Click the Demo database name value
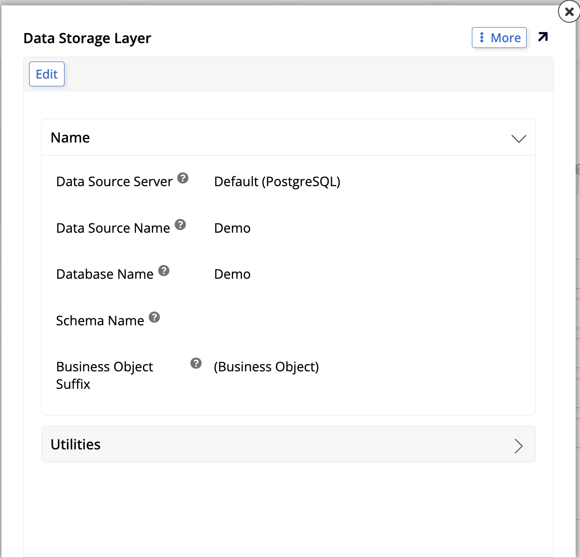 click(232, 274)
